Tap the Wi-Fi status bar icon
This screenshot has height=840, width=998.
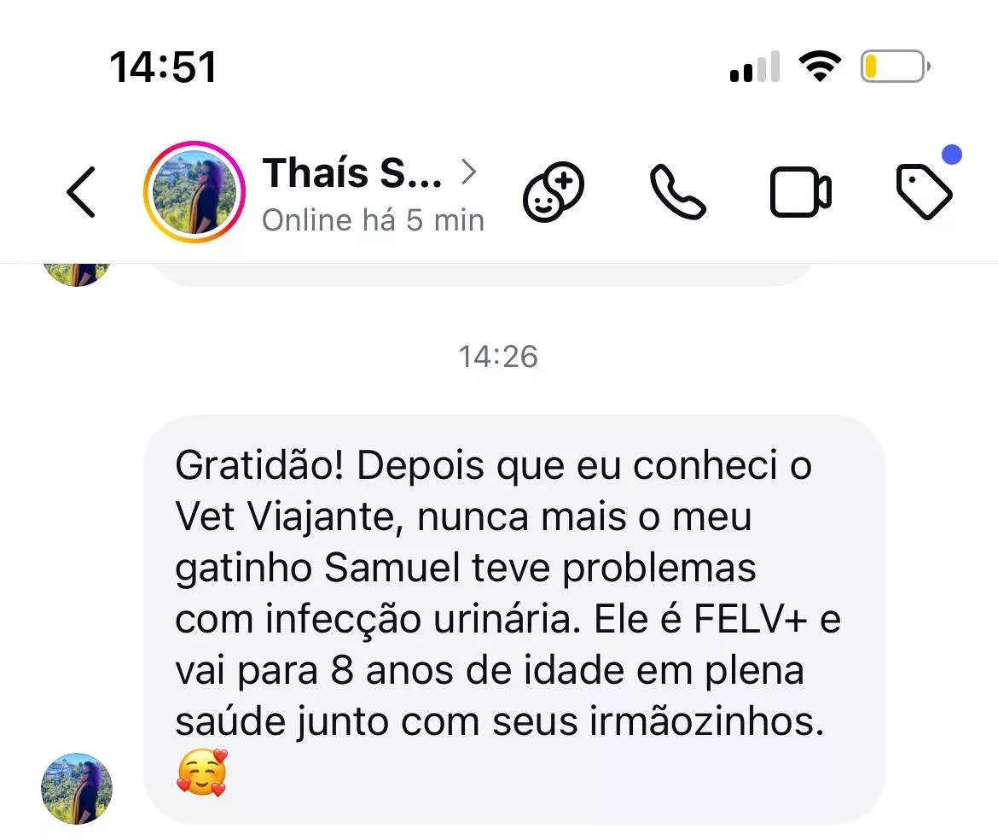coord(820,66)
